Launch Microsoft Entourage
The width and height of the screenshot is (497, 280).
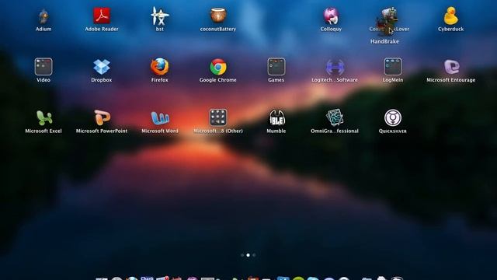point(450,67)
